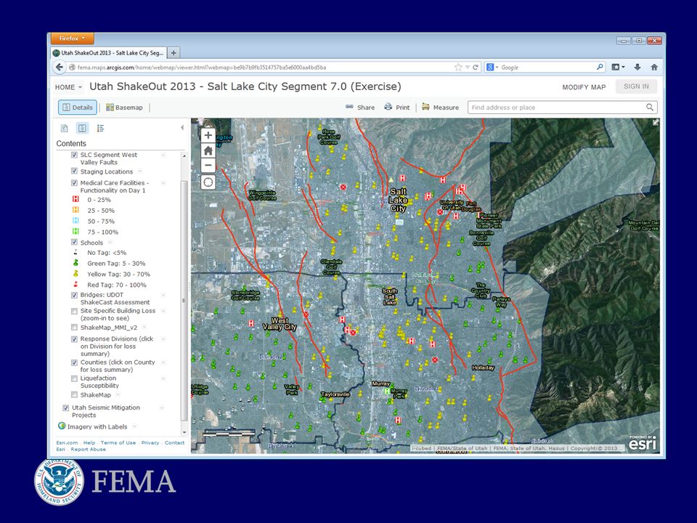Image resolution: width=697 pixels, height=523 pixels.
Task: Bookmark this page with the star
Action: tap(458, 67)
